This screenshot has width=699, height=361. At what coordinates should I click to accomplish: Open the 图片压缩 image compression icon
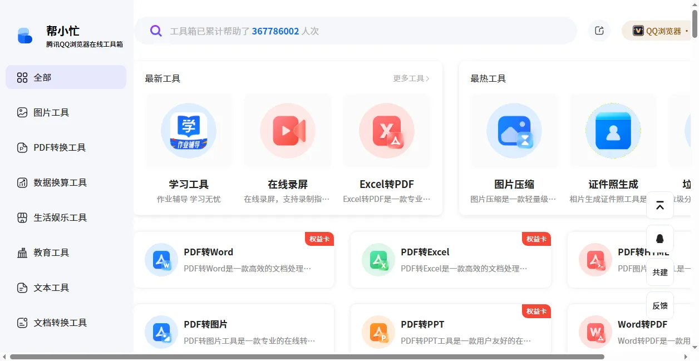513,130
